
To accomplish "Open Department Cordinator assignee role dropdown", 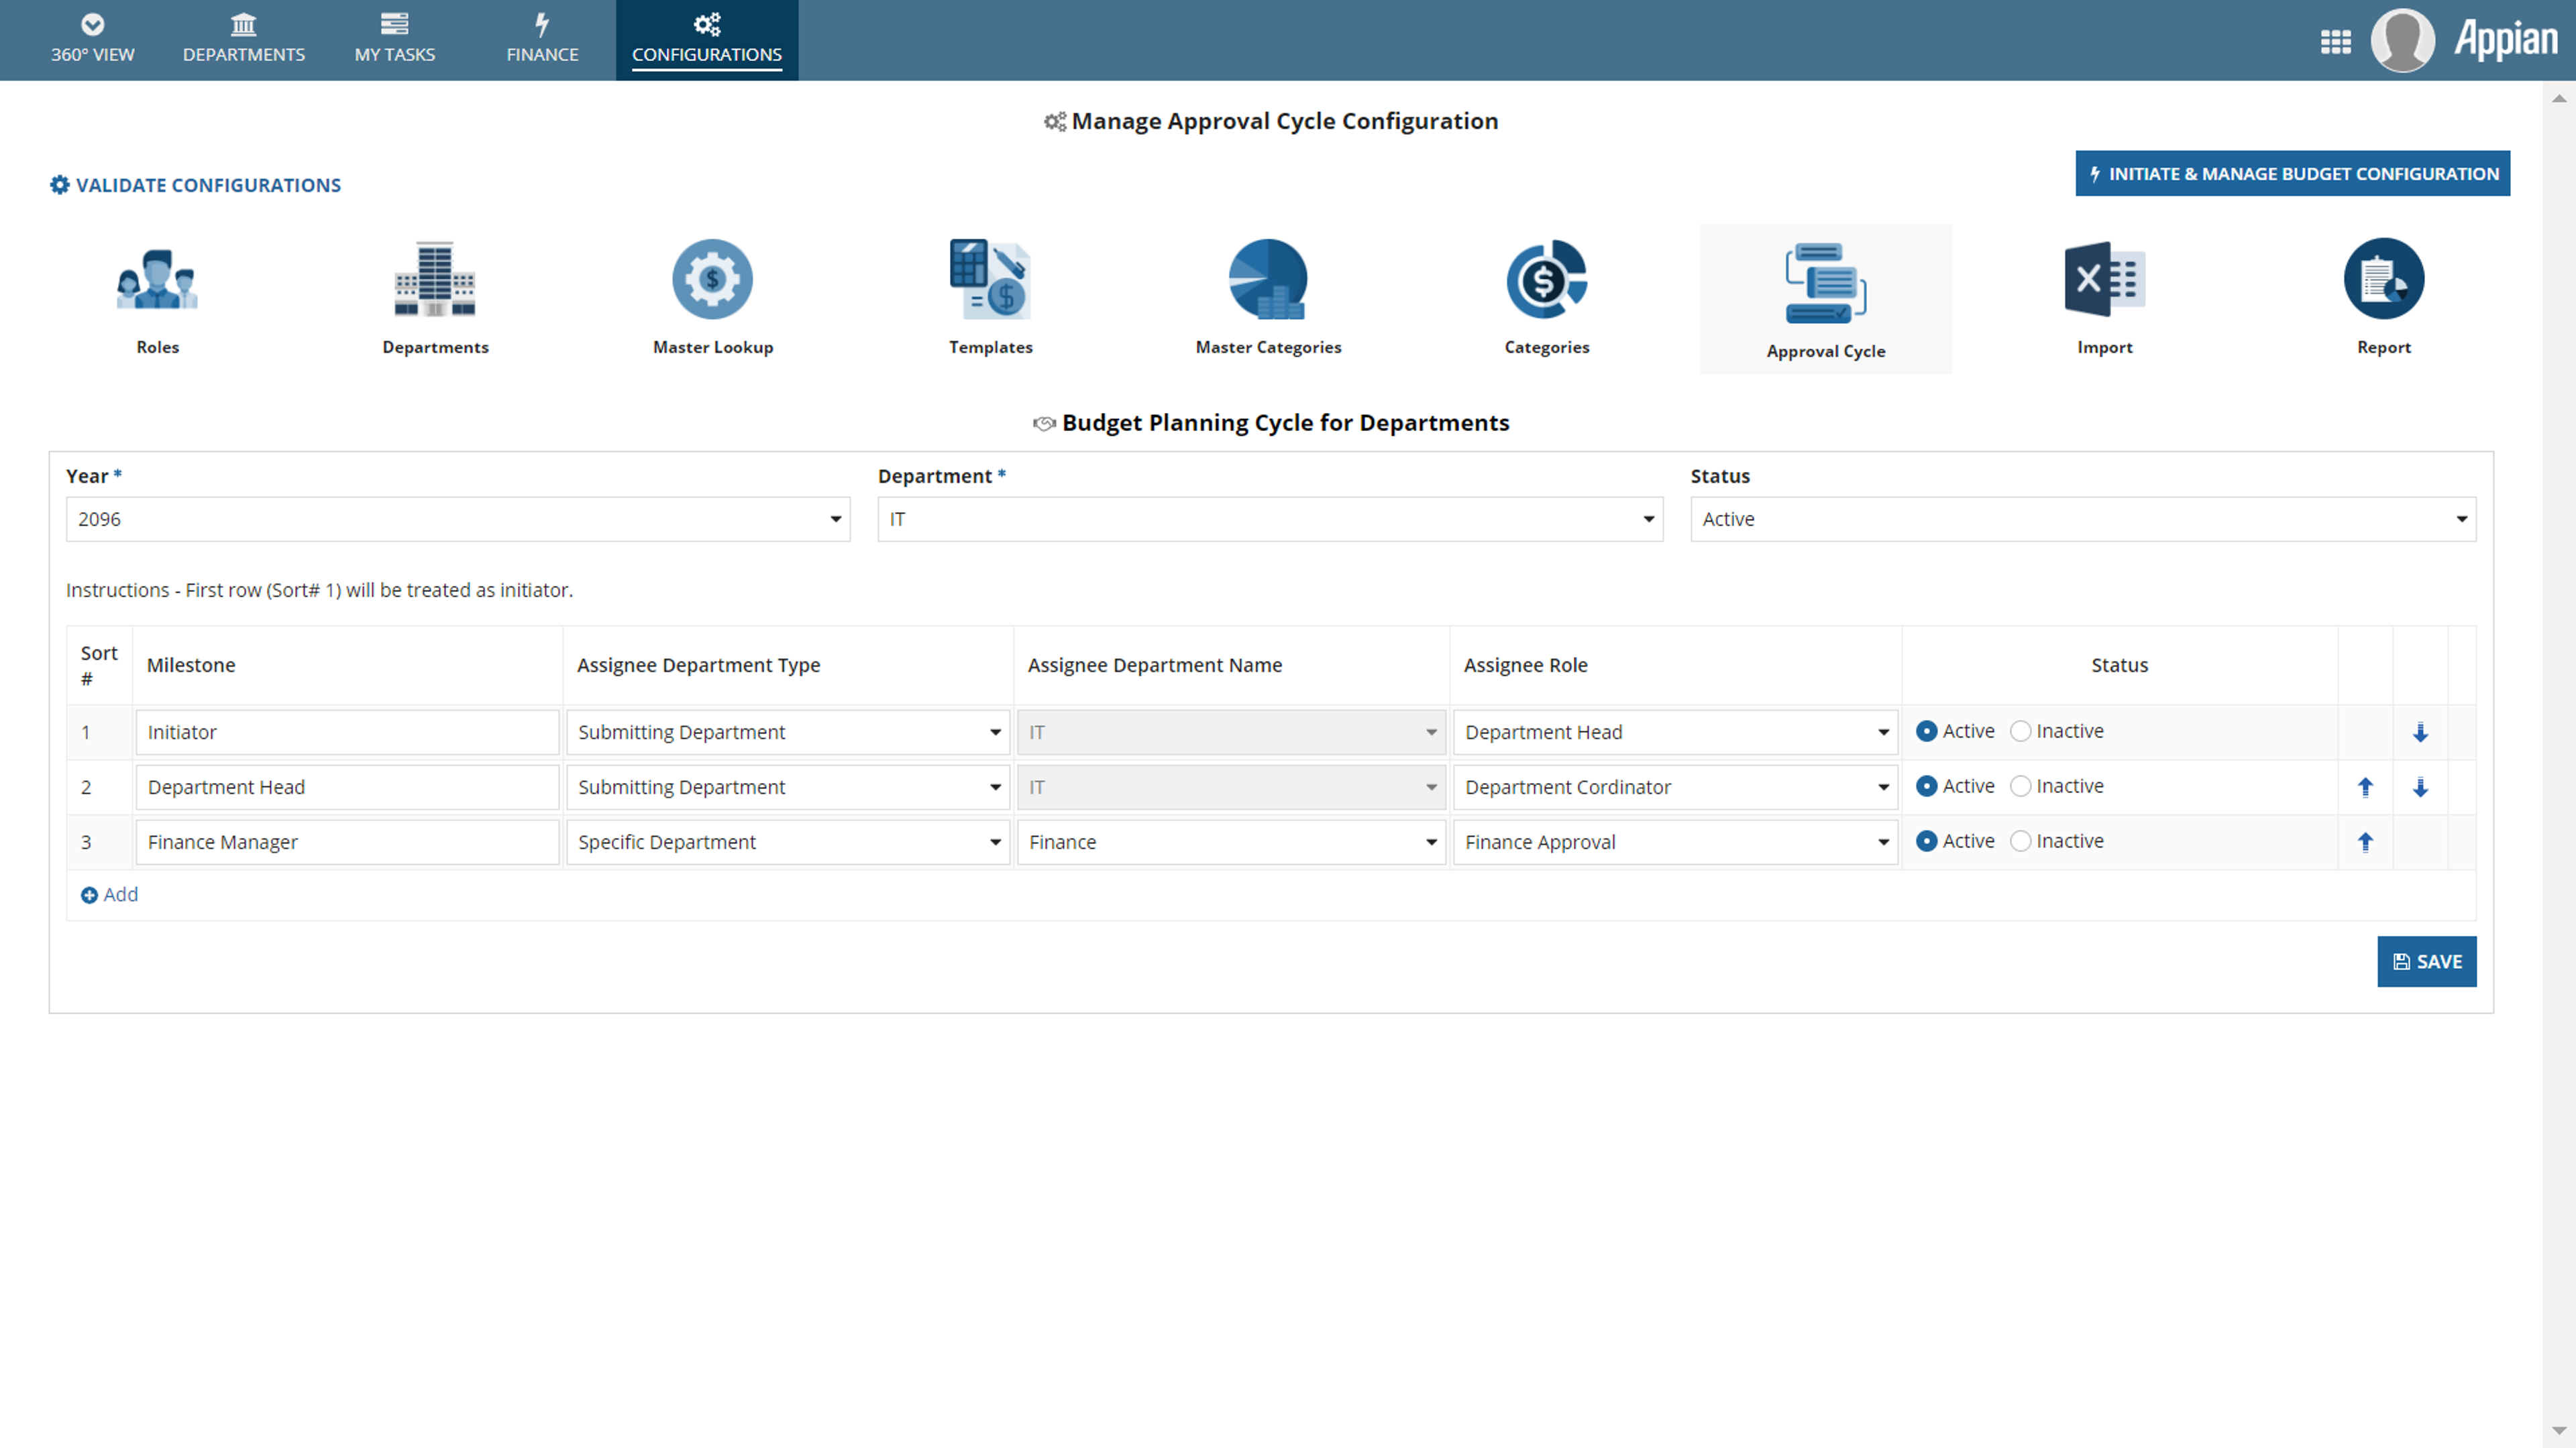I will click(x=1676, y=788).
